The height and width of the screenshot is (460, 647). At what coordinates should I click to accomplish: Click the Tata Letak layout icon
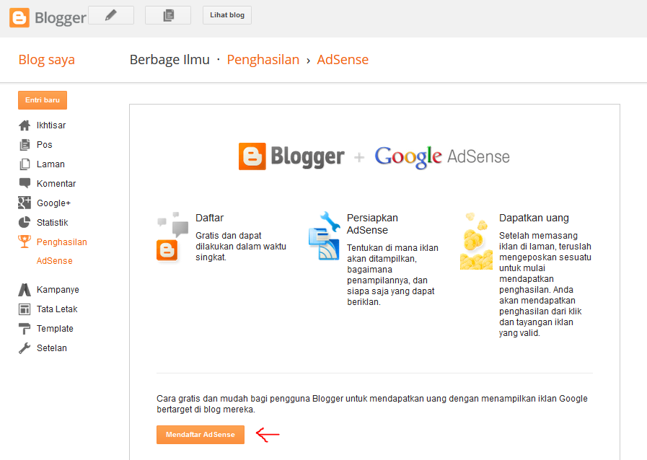[25, 309]
